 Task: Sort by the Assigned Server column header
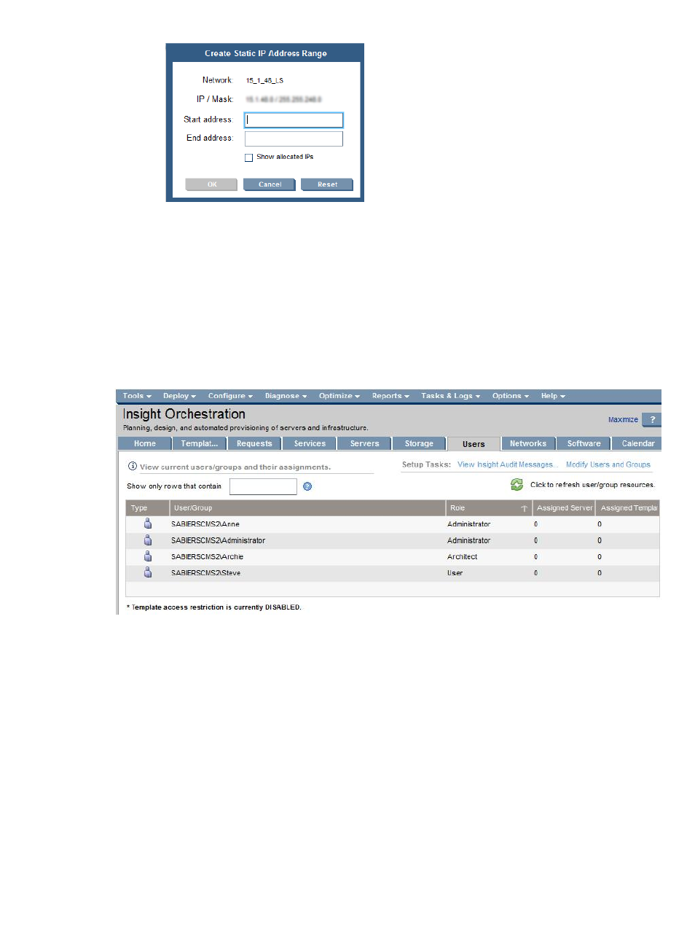click(564, 508)
